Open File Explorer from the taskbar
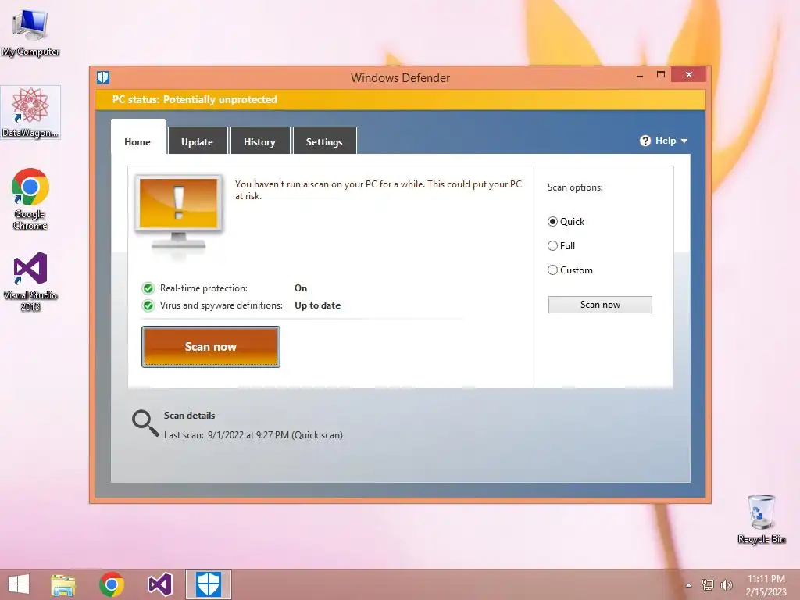Screen dimensions: 800x600 click(63, 584)
